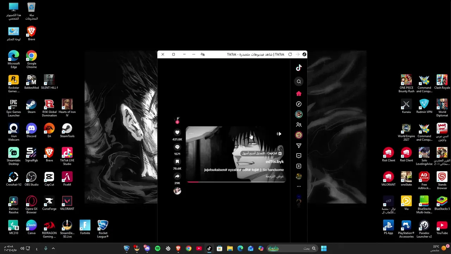Select the Steam desktop shortcut
The height and width of the screenshot is (254, 451).
click(x=31, y=107)
